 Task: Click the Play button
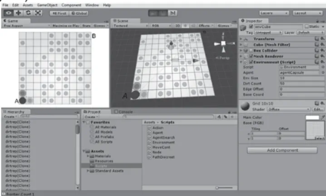click(x=153, y=13)
